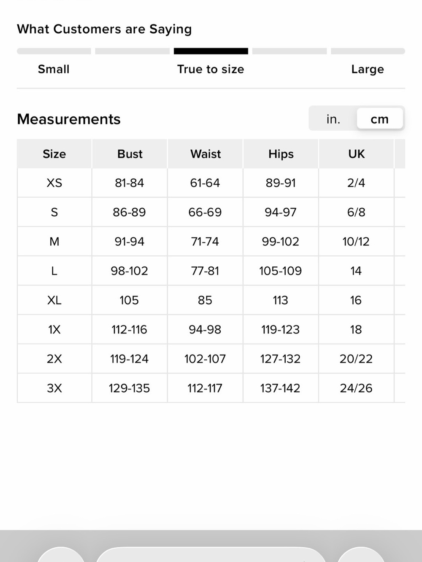Screen dimensions: 422x562
Task: Select UK size 20/22 cell
Action: (356, 359)
